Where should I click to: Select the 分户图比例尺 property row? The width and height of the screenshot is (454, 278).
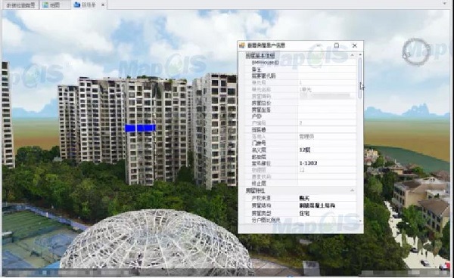click(300, 220)
